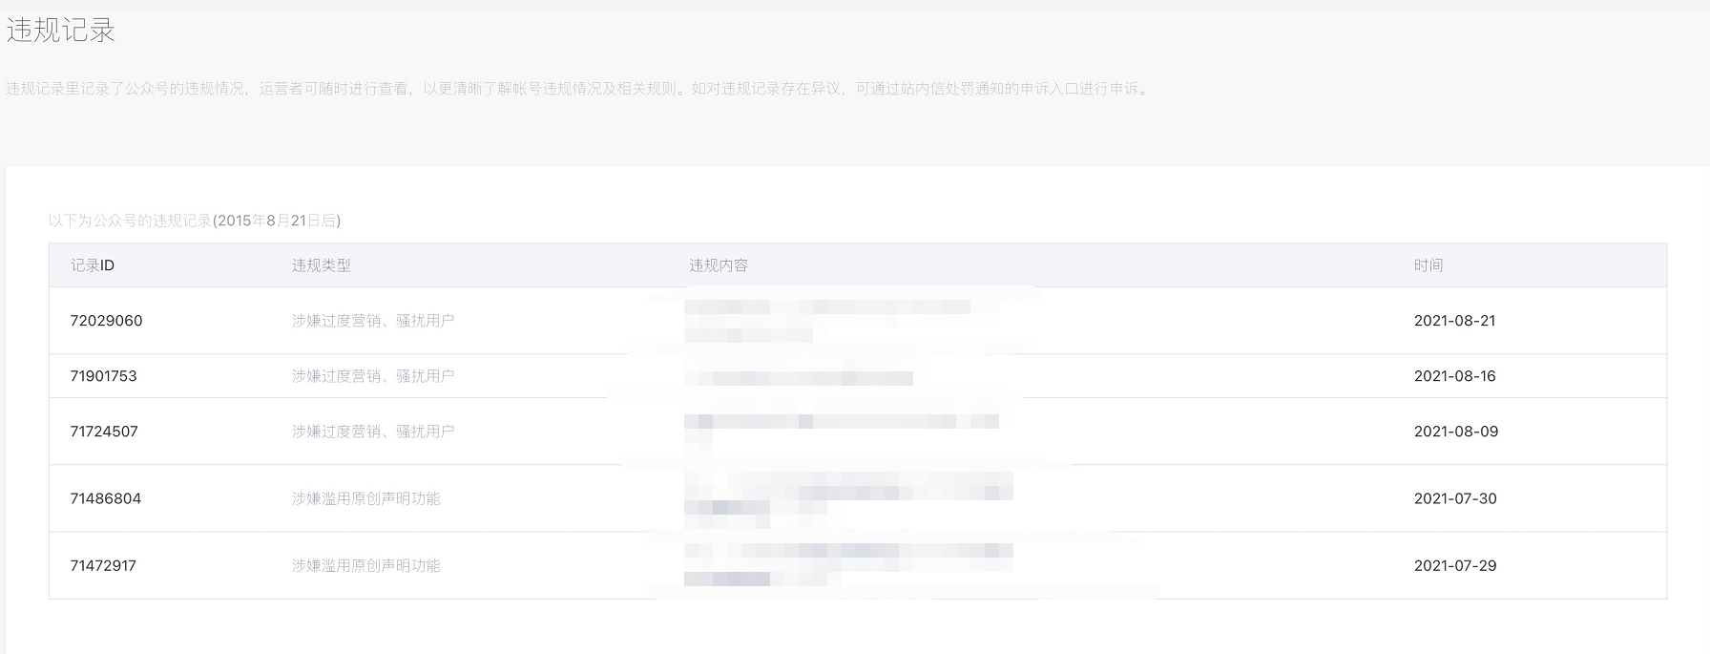
Task: Click the date 2021-08-21
Action: click(1454, 321)
